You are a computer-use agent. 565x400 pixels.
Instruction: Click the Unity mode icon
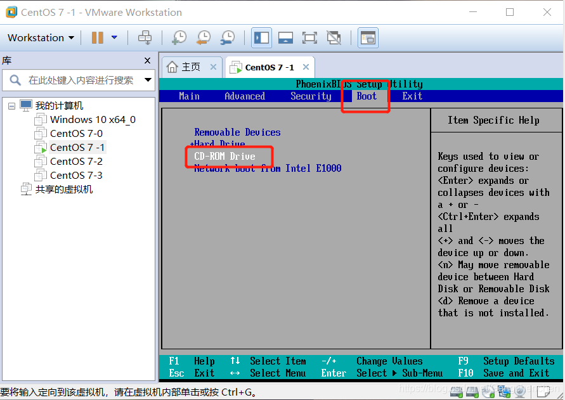point(334,37)
